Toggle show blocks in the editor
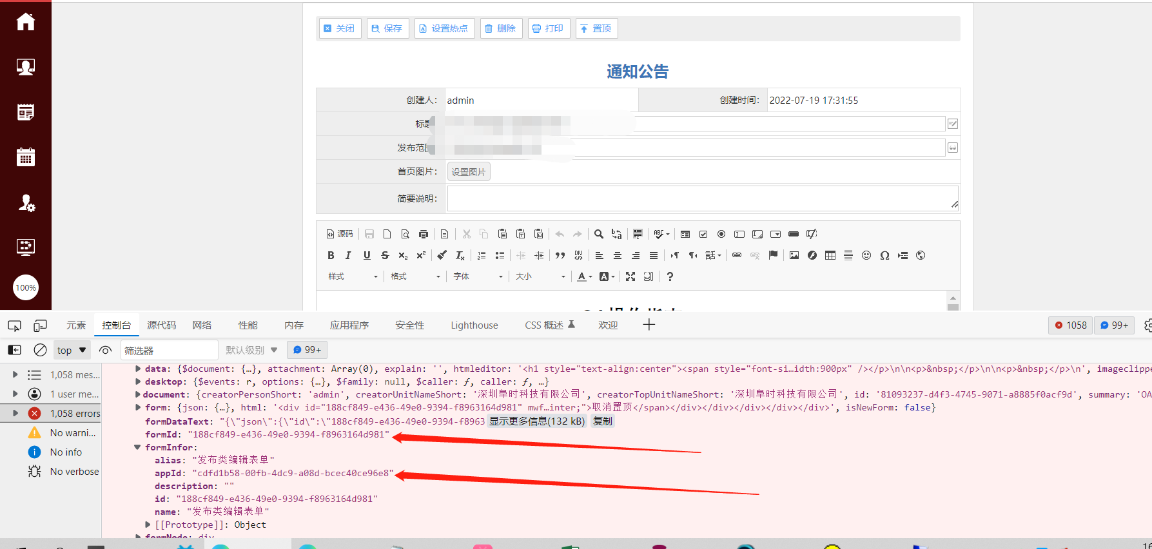 [649, 276]
